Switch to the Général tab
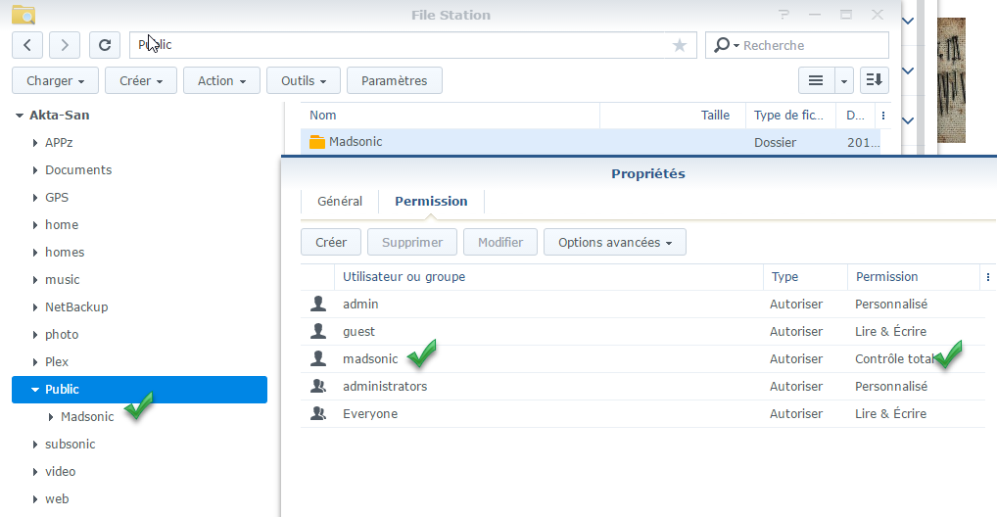This screenshot has height=517, width=997. tap(340, 201)
